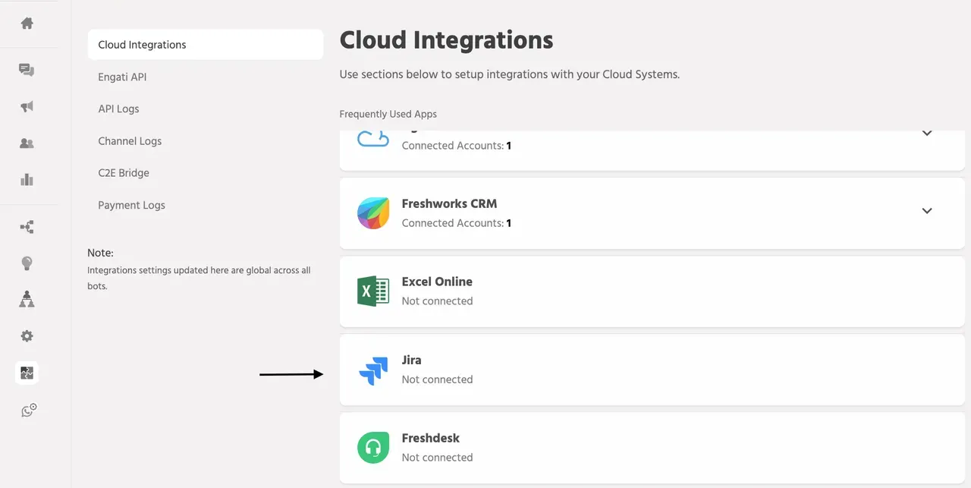The width and height of the screenshot is (971, 488).
Task: Click the Freshdesk headset logo
Action: (373, 448)
